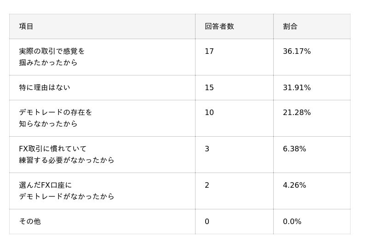Click the 36.17% percentage cell
This screenshot has height=248, width=368.
tap(297, 52)
